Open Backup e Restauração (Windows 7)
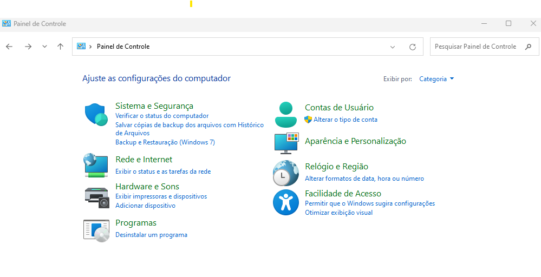541x277 pixels. tap(165, 142)
